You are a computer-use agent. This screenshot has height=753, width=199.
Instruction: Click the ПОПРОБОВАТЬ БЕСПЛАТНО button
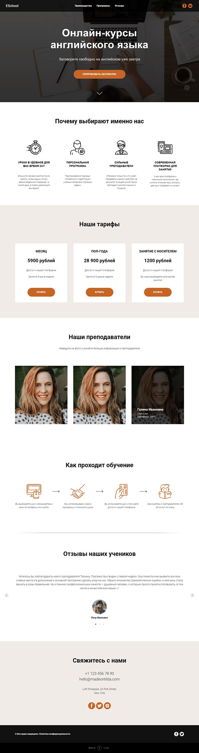(x=99, y=74)
